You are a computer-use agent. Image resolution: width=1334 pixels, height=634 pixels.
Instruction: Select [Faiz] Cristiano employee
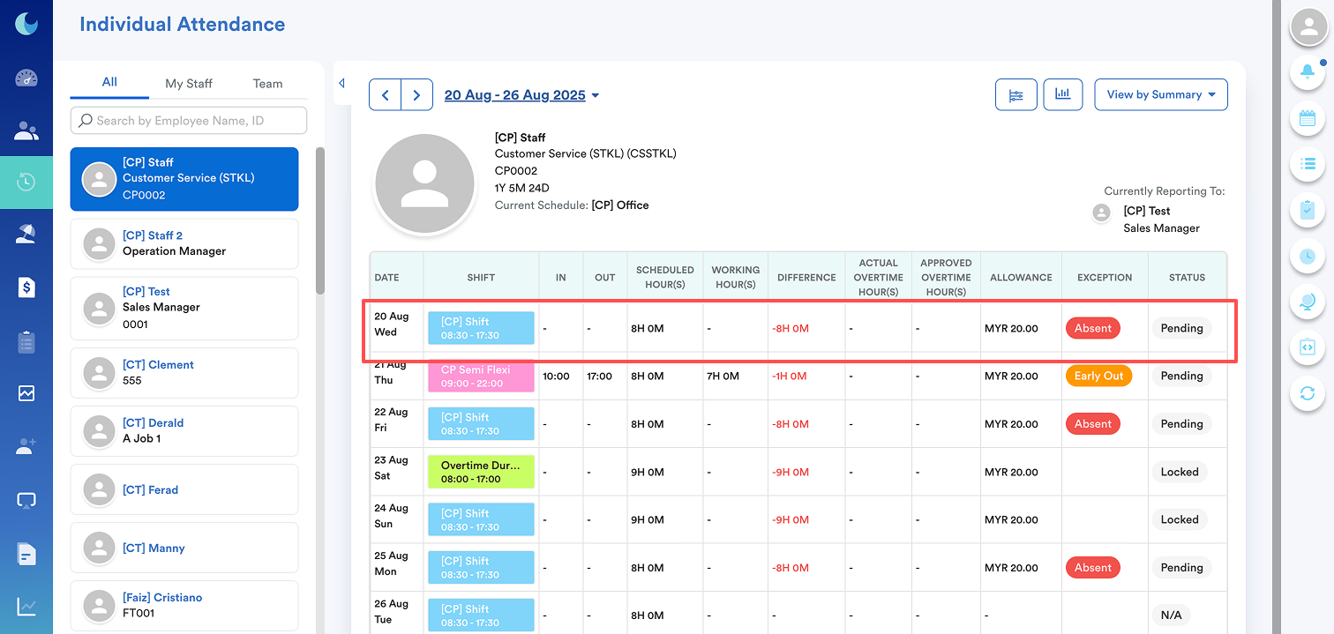click(184, 606)
